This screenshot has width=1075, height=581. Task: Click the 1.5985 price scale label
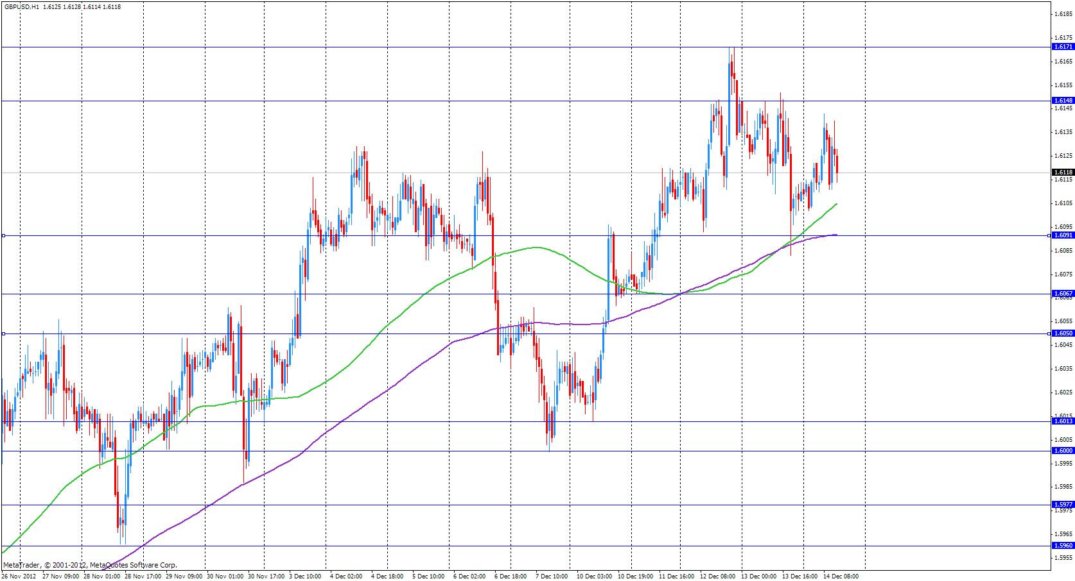(1064, 487)
